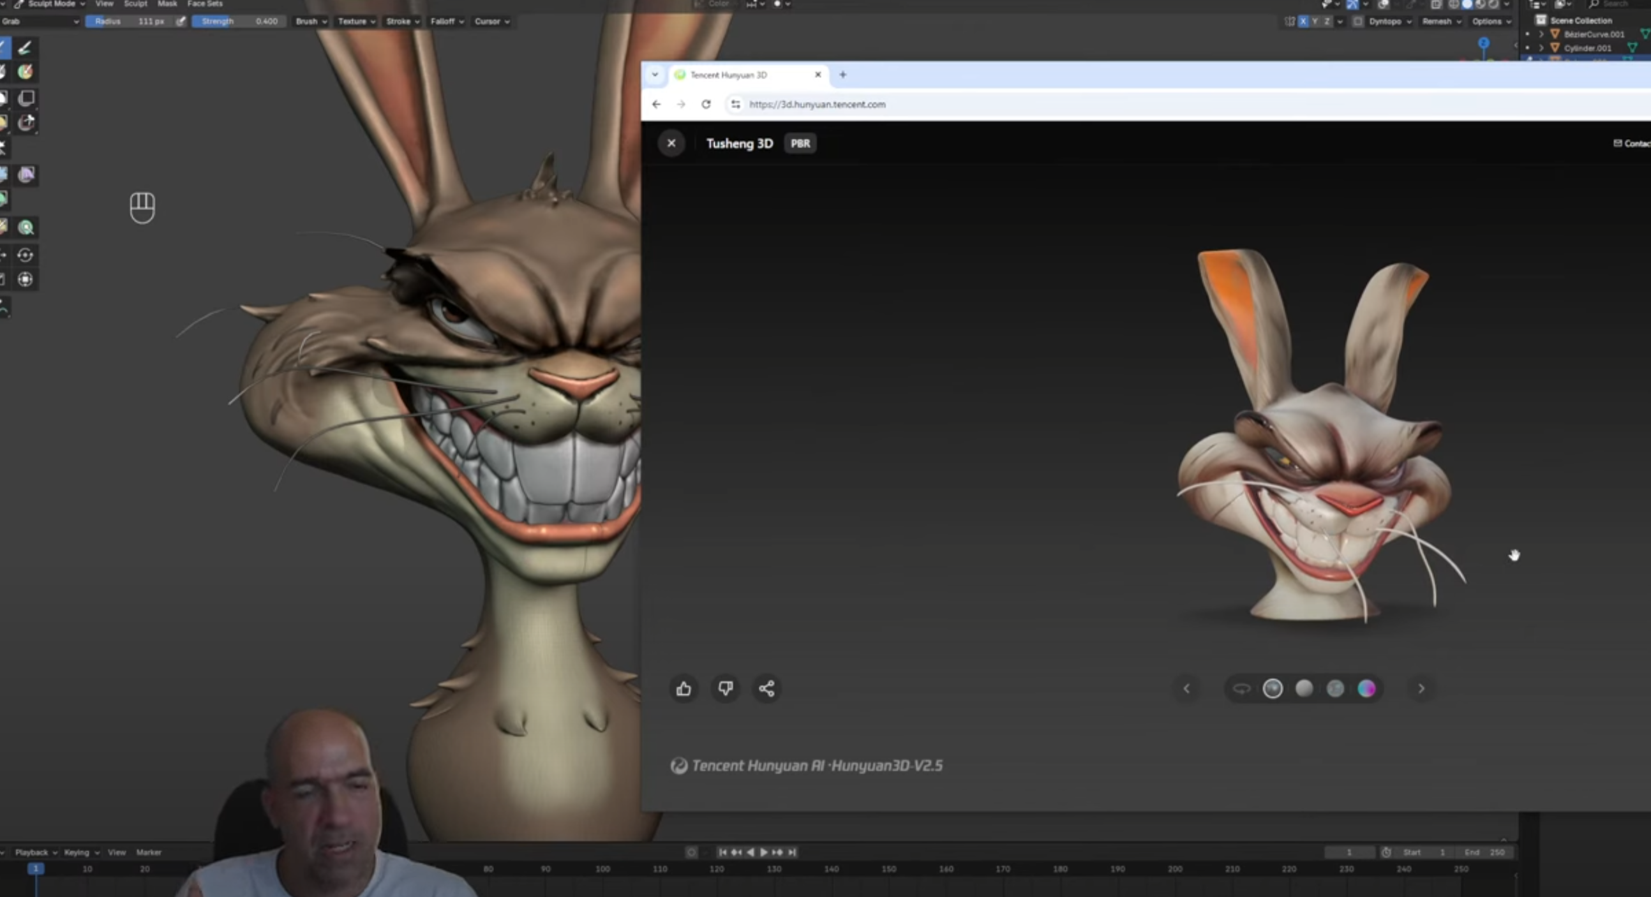Click the share icon in the viewer
Image resolution: width=1651 pixels, height=897 pixels.
pyautogui.click(x=766, y=689)
